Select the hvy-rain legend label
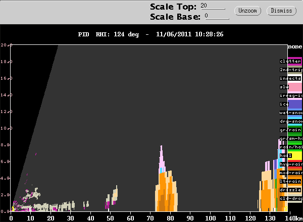The width and height of the screenshot is (303, 222). tap(291, 164)
